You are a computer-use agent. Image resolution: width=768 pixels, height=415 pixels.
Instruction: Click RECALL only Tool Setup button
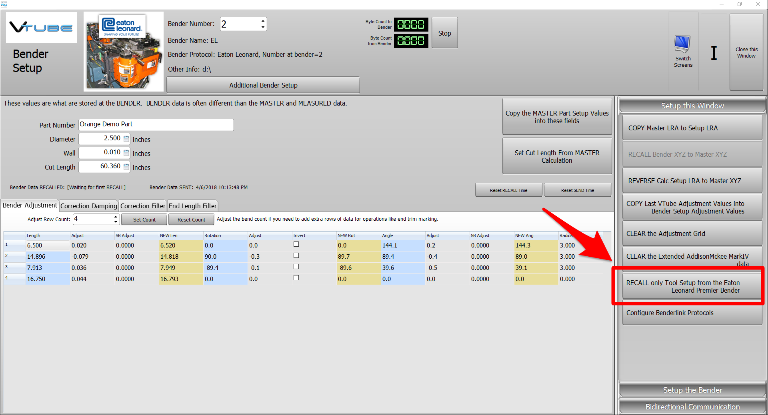(x=692, y=286)
